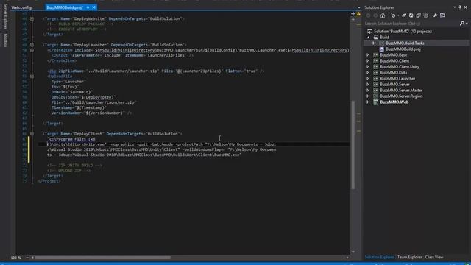
Task: Click the Home icon in Solution Explorer toolbar
Action: tap(383, 15)
